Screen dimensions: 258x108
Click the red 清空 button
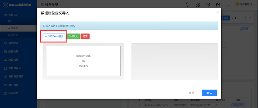(x=85, y=36)
